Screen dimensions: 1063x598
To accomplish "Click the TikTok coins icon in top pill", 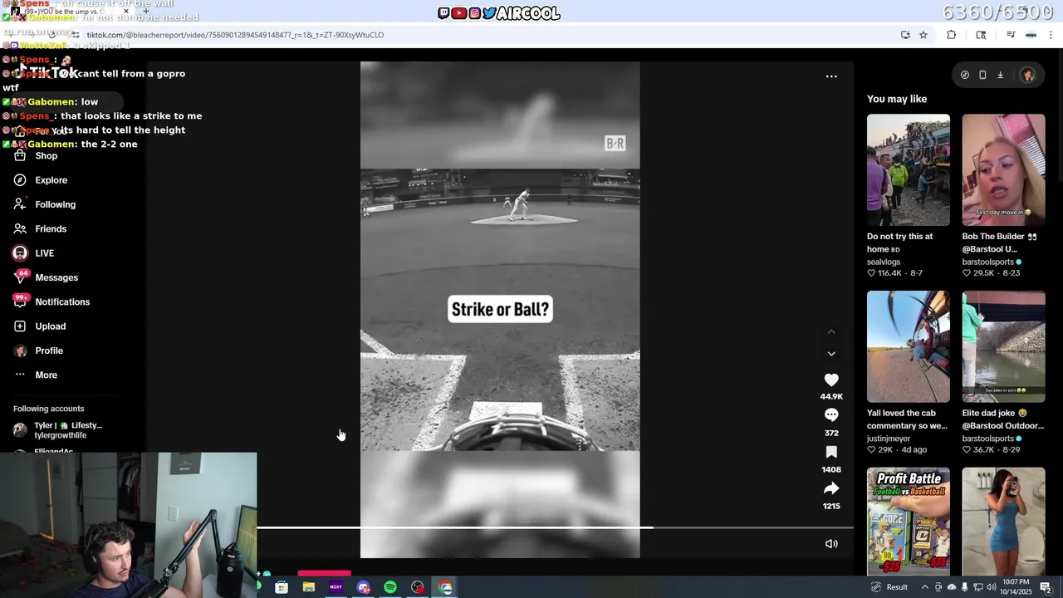I will coord(965,75).
